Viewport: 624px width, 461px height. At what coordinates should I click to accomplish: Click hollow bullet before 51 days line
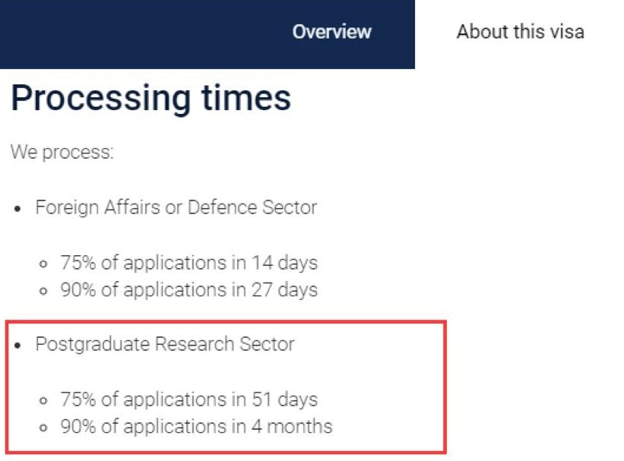click(43, 400)
